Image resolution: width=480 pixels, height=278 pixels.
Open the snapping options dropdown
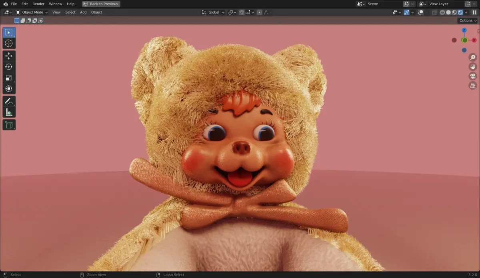tap(250, 12)
